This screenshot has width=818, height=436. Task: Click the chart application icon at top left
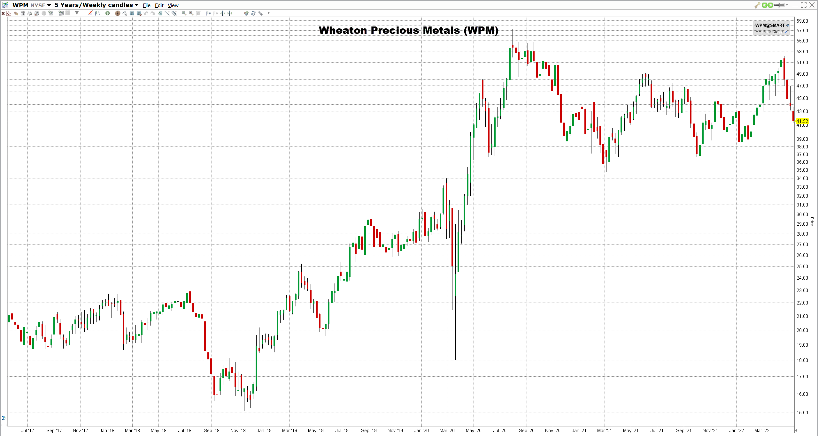[x=5, y=5]
